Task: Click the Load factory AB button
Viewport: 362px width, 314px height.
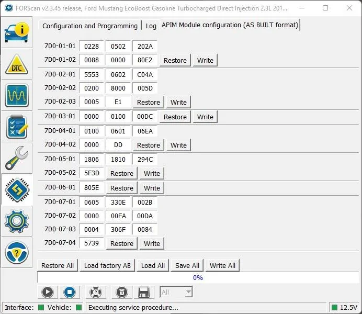Action: [x=107, y=265]
